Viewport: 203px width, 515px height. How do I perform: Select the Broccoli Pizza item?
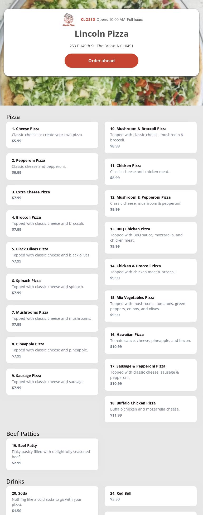[x=52, y=223]
